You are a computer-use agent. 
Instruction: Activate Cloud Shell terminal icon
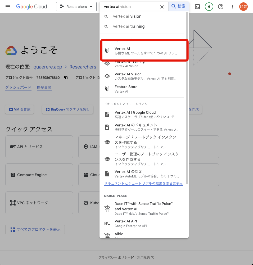pyautogui.click(x=197, y=7)
